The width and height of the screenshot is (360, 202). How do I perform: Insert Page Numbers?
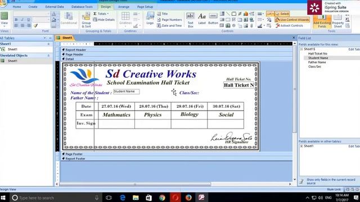tap(169, 20)
